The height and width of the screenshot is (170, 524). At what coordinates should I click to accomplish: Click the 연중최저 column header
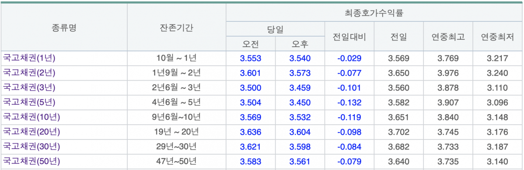[497, 37]
